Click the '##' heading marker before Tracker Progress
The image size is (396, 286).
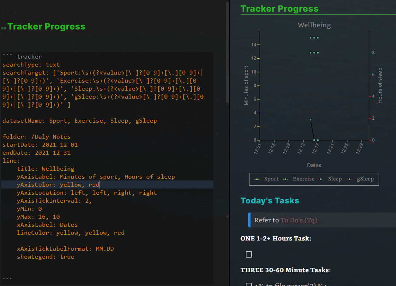pos(4,27)
